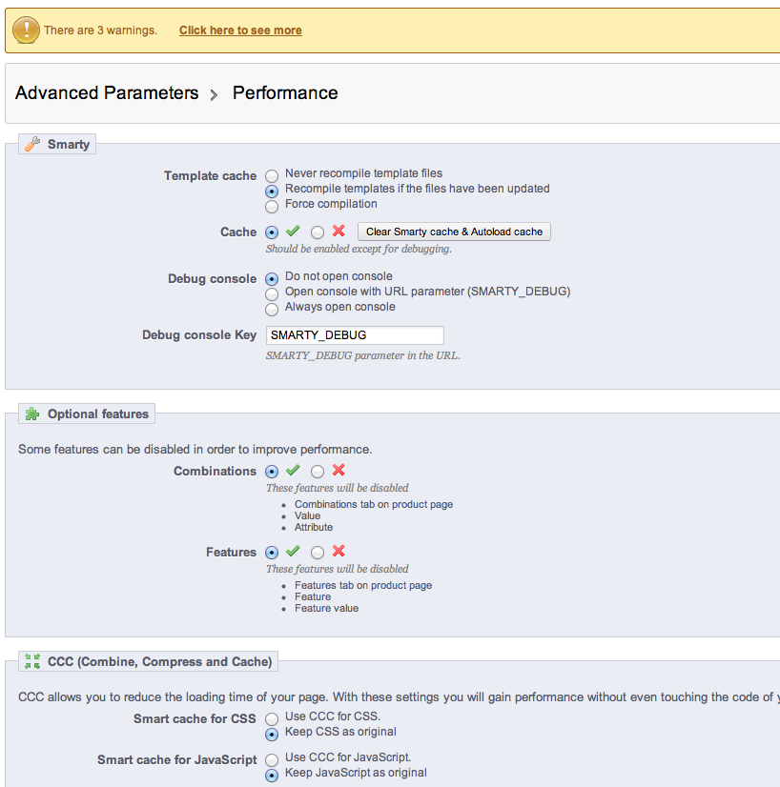Click the Smart cache for JavaScript label
This screenshot has width=780, height=787.
(176, 760)
